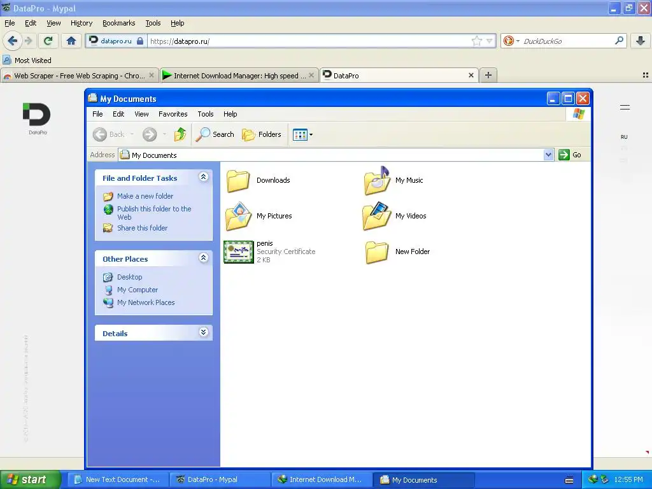Switch to Internet Download Manager taskbar item
This screenshot has height=489, width=652.
coord(322,479)
